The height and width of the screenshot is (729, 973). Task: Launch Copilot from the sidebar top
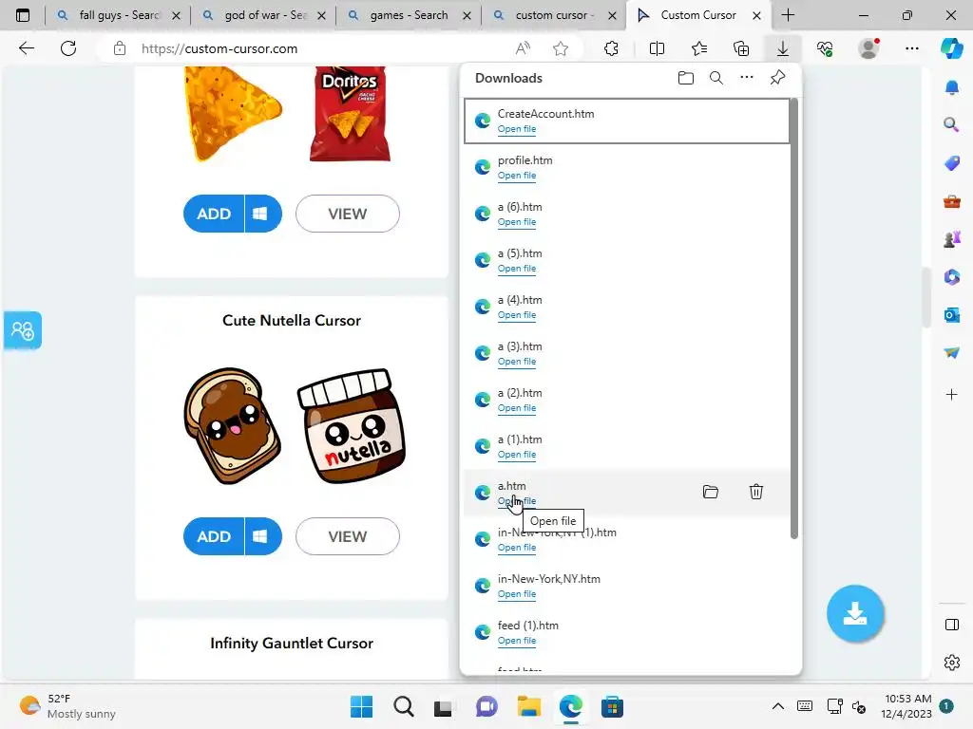pos(952,48)
